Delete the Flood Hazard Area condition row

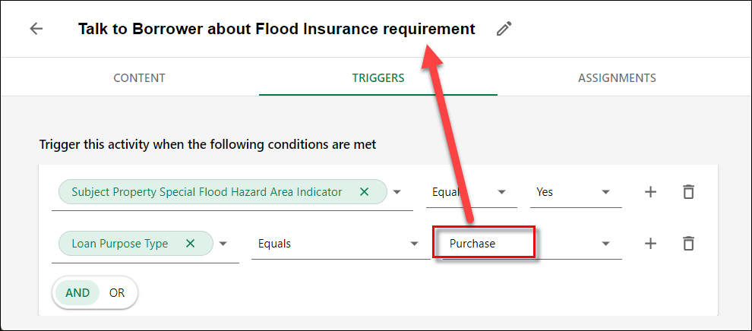click(x=688, y=192)
